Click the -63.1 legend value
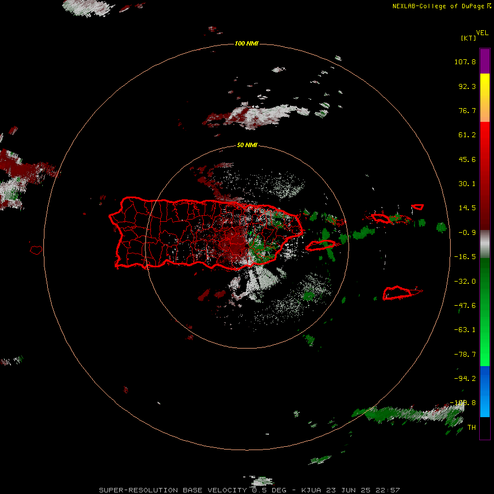494x494 pixels. pyautogui.click(x=465, y=330)
